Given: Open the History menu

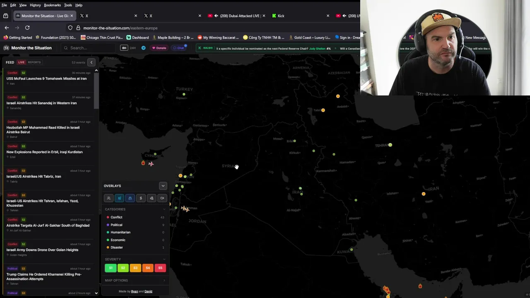Looking at the screenshot, I should [35, 5].
